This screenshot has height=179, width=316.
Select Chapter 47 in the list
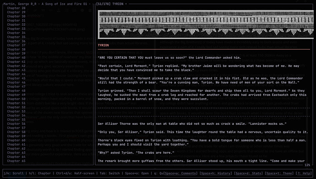coord(16,86)
